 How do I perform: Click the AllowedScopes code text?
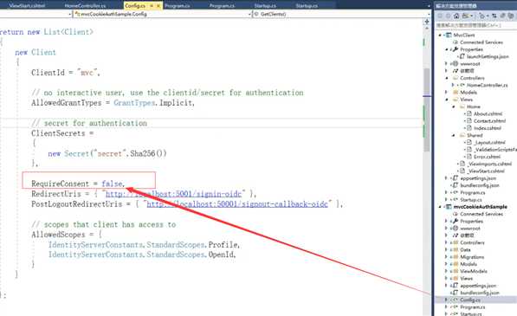[x=58, y=235]
